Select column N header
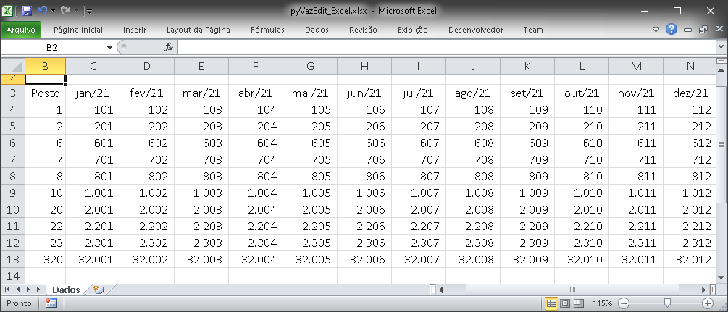 click(690, 67)
